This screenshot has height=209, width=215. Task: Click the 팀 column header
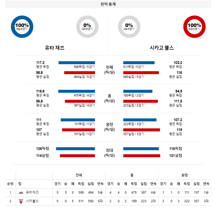tap(20, 184)
